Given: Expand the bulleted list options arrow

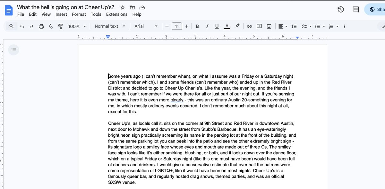Looking at the screenshot, I should pyautogui.click(x=324, y=26).
